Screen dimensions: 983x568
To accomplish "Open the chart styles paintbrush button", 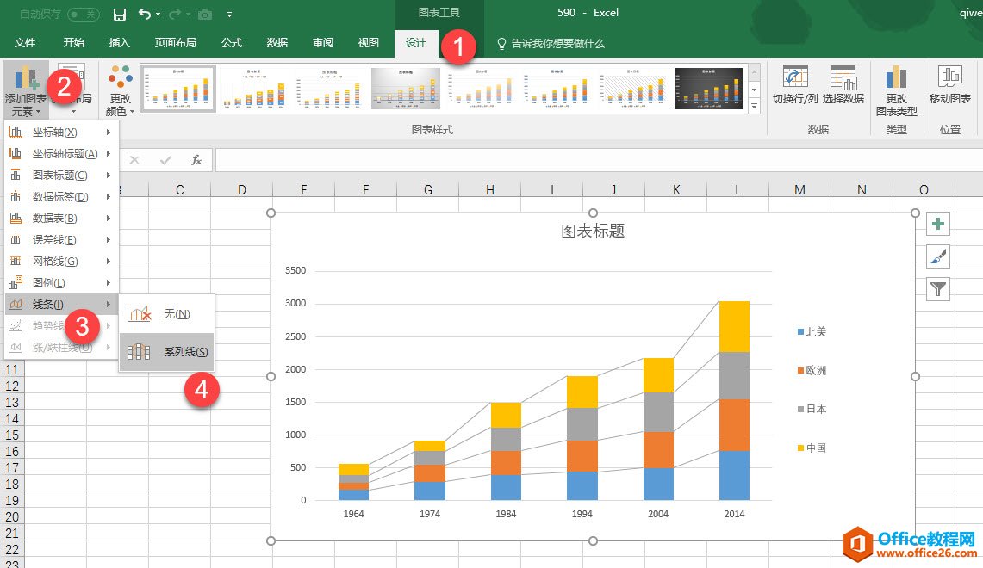I will (x=938, y=256).
